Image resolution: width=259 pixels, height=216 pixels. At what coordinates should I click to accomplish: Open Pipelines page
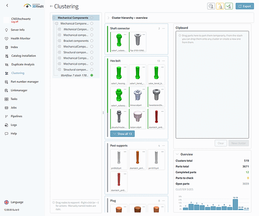coord(16,116)
